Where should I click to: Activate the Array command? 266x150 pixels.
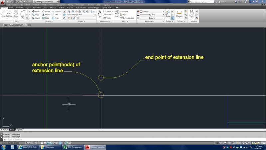pos(55,18)
